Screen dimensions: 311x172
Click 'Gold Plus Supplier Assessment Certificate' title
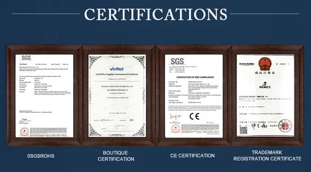(117, 74)
